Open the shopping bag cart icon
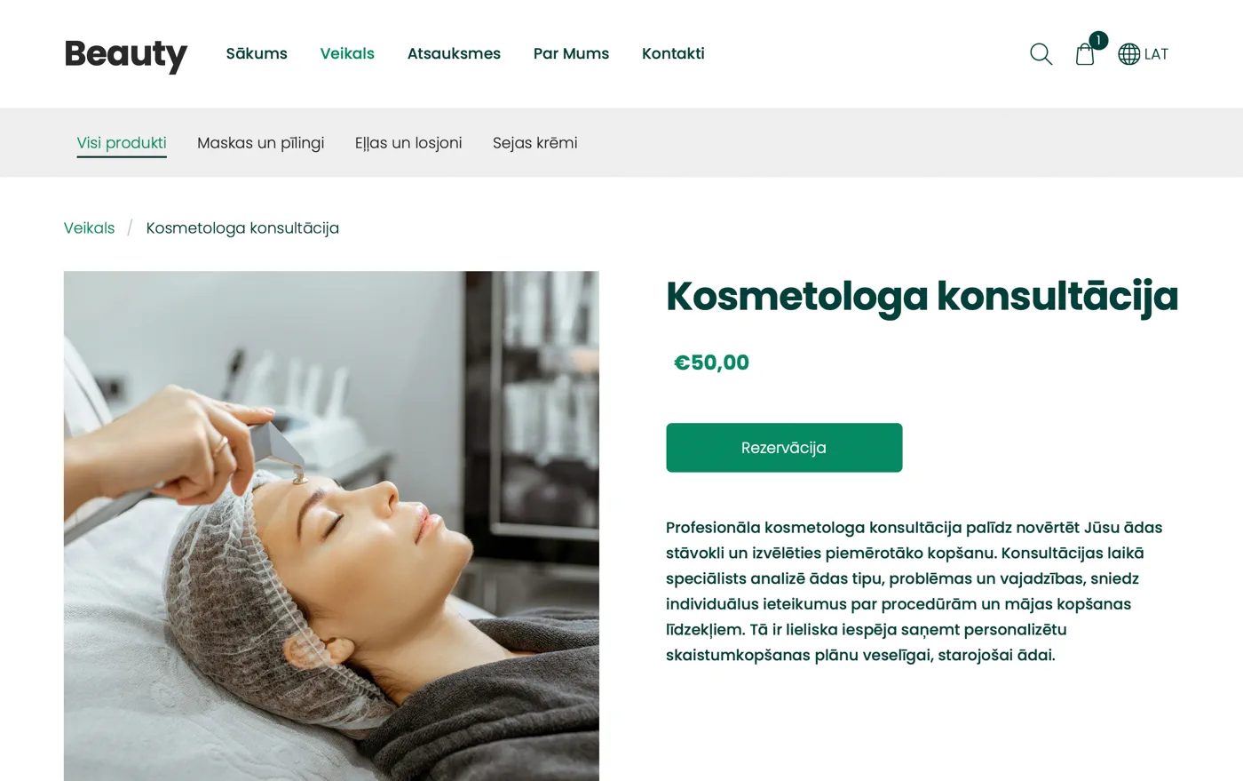 pyautogui.click(x=1085, y=54)
